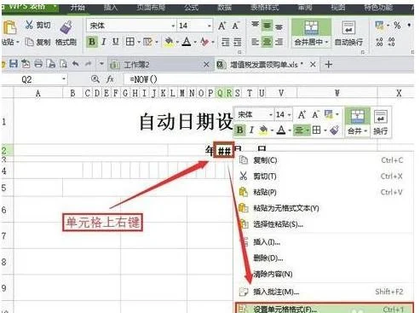
Task: Choose 插入批注(M)... from the context menu
Action: pyautogui.click(x=324, y=292)
